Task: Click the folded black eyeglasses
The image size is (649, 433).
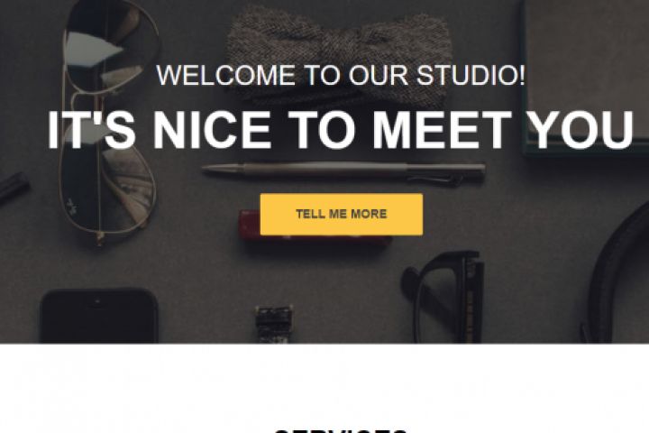Action: pyautogui.click(x=443, y=296)
